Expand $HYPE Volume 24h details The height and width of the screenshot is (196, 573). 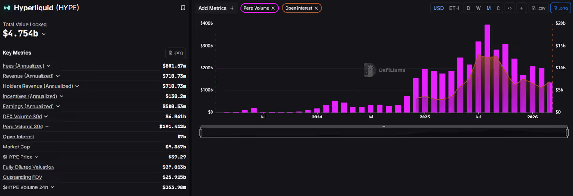point(53,187)
